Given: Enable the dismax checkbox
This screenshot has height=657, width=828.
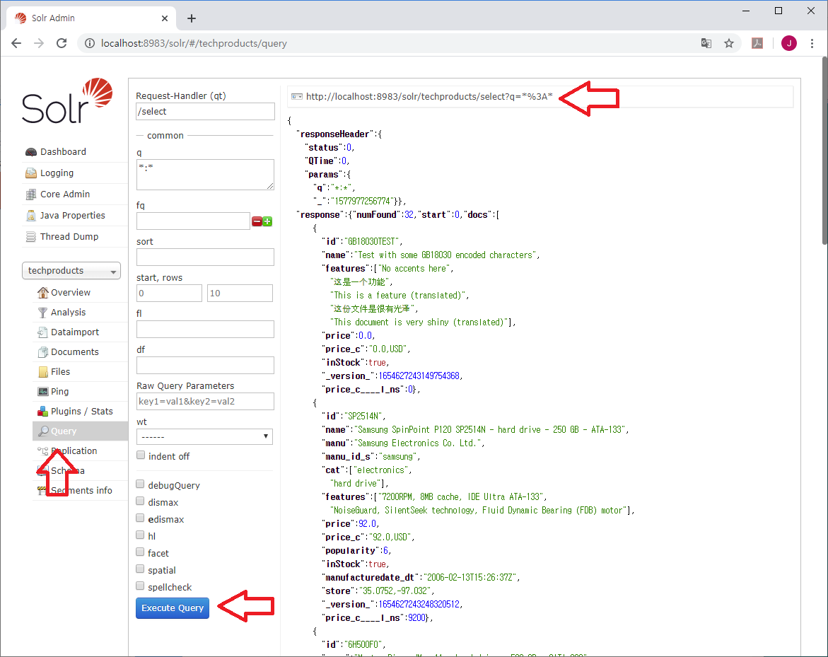Looking at the screenshot, I should [x=140, y=501].
